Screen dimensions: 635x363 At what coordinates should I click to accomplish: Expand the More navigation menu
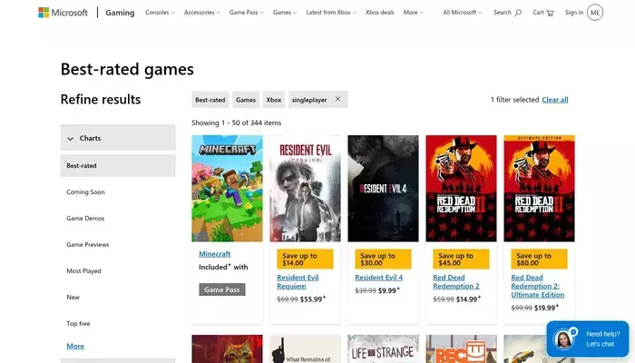(x=413, y=13)
